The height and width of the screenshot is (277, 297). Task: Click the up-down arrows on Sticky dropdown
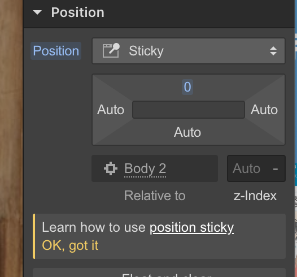[x=273, y=51]
